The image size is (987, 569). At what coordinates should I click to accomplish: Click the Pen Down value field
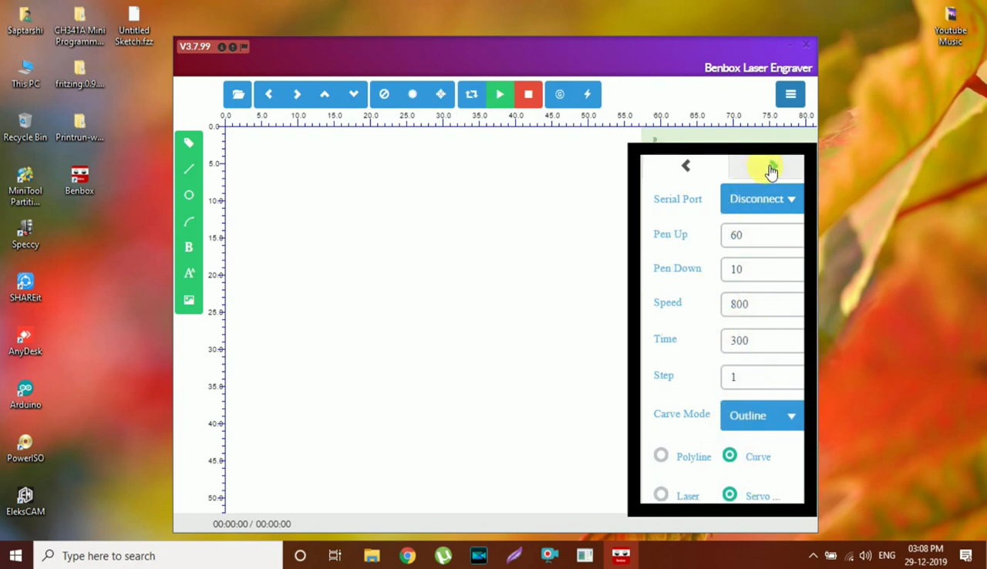click(762, 269)
